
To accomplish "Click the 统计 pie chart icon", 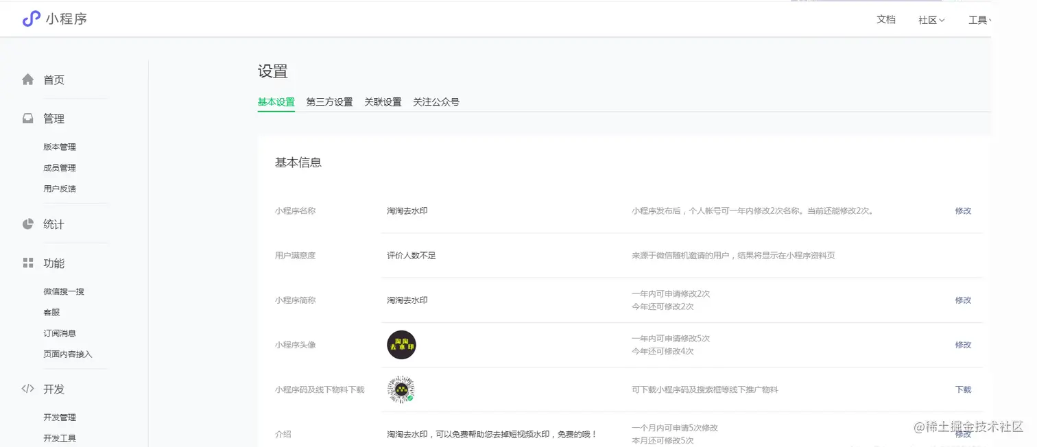I will point(27,224).
